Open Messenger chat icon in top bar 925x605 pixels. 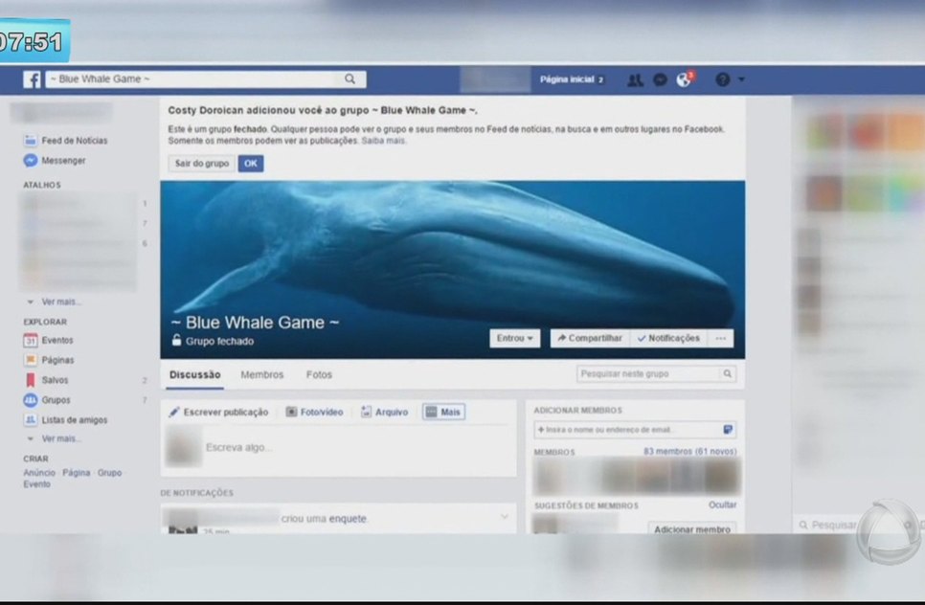[660, 79]
